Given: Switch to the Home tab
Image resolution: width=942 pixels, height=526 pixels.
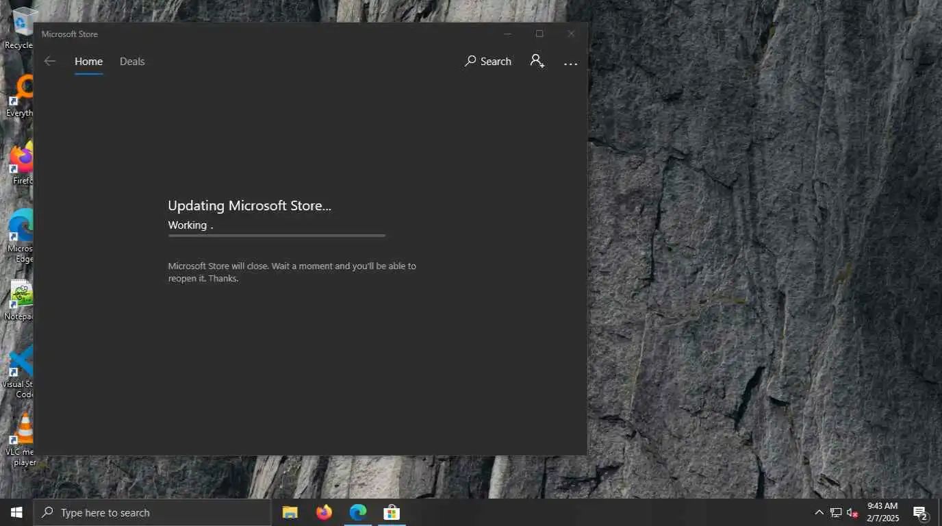Looking at the screenshot, I should pos(88,62).
